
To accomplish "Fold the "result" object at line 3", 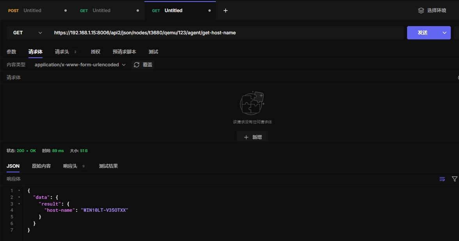I will [19, 204].
